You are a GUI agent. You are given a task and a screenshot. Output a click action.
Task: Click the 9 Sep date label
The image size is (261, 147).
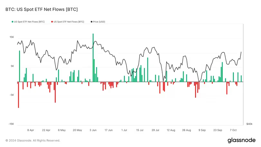(202, 130)
